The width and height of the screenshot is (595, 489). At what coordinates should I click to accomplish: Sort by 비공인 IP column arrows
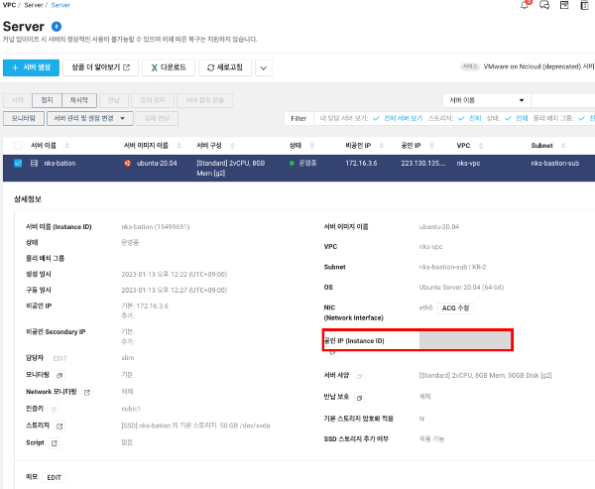click(x=382, y=146)
